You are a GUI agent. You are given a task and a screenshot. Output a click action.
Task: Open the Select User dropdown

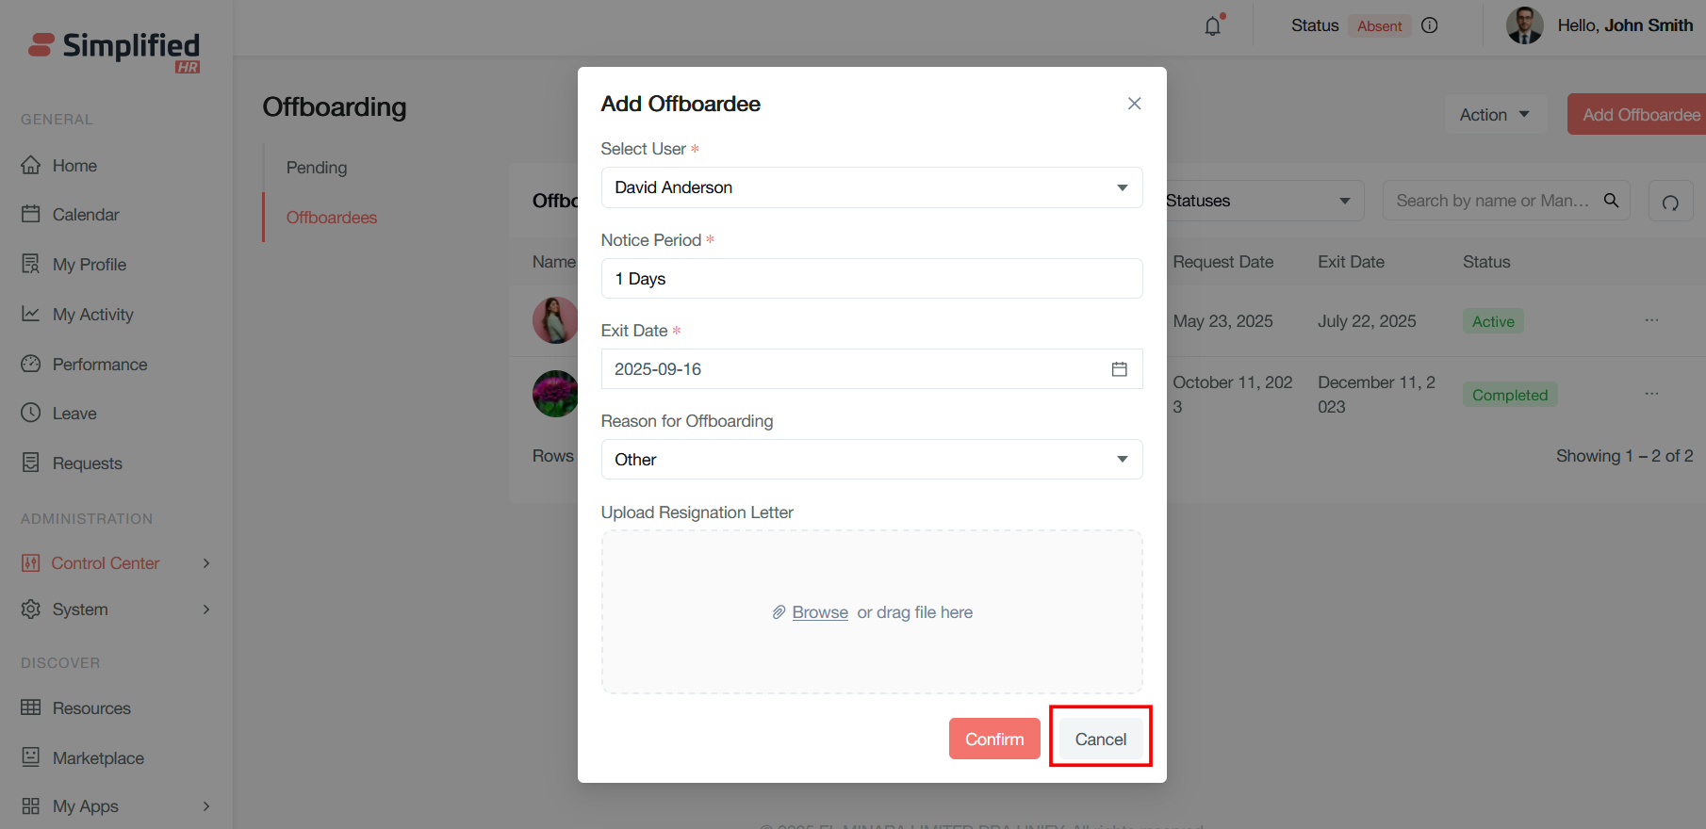coord(871,187)
